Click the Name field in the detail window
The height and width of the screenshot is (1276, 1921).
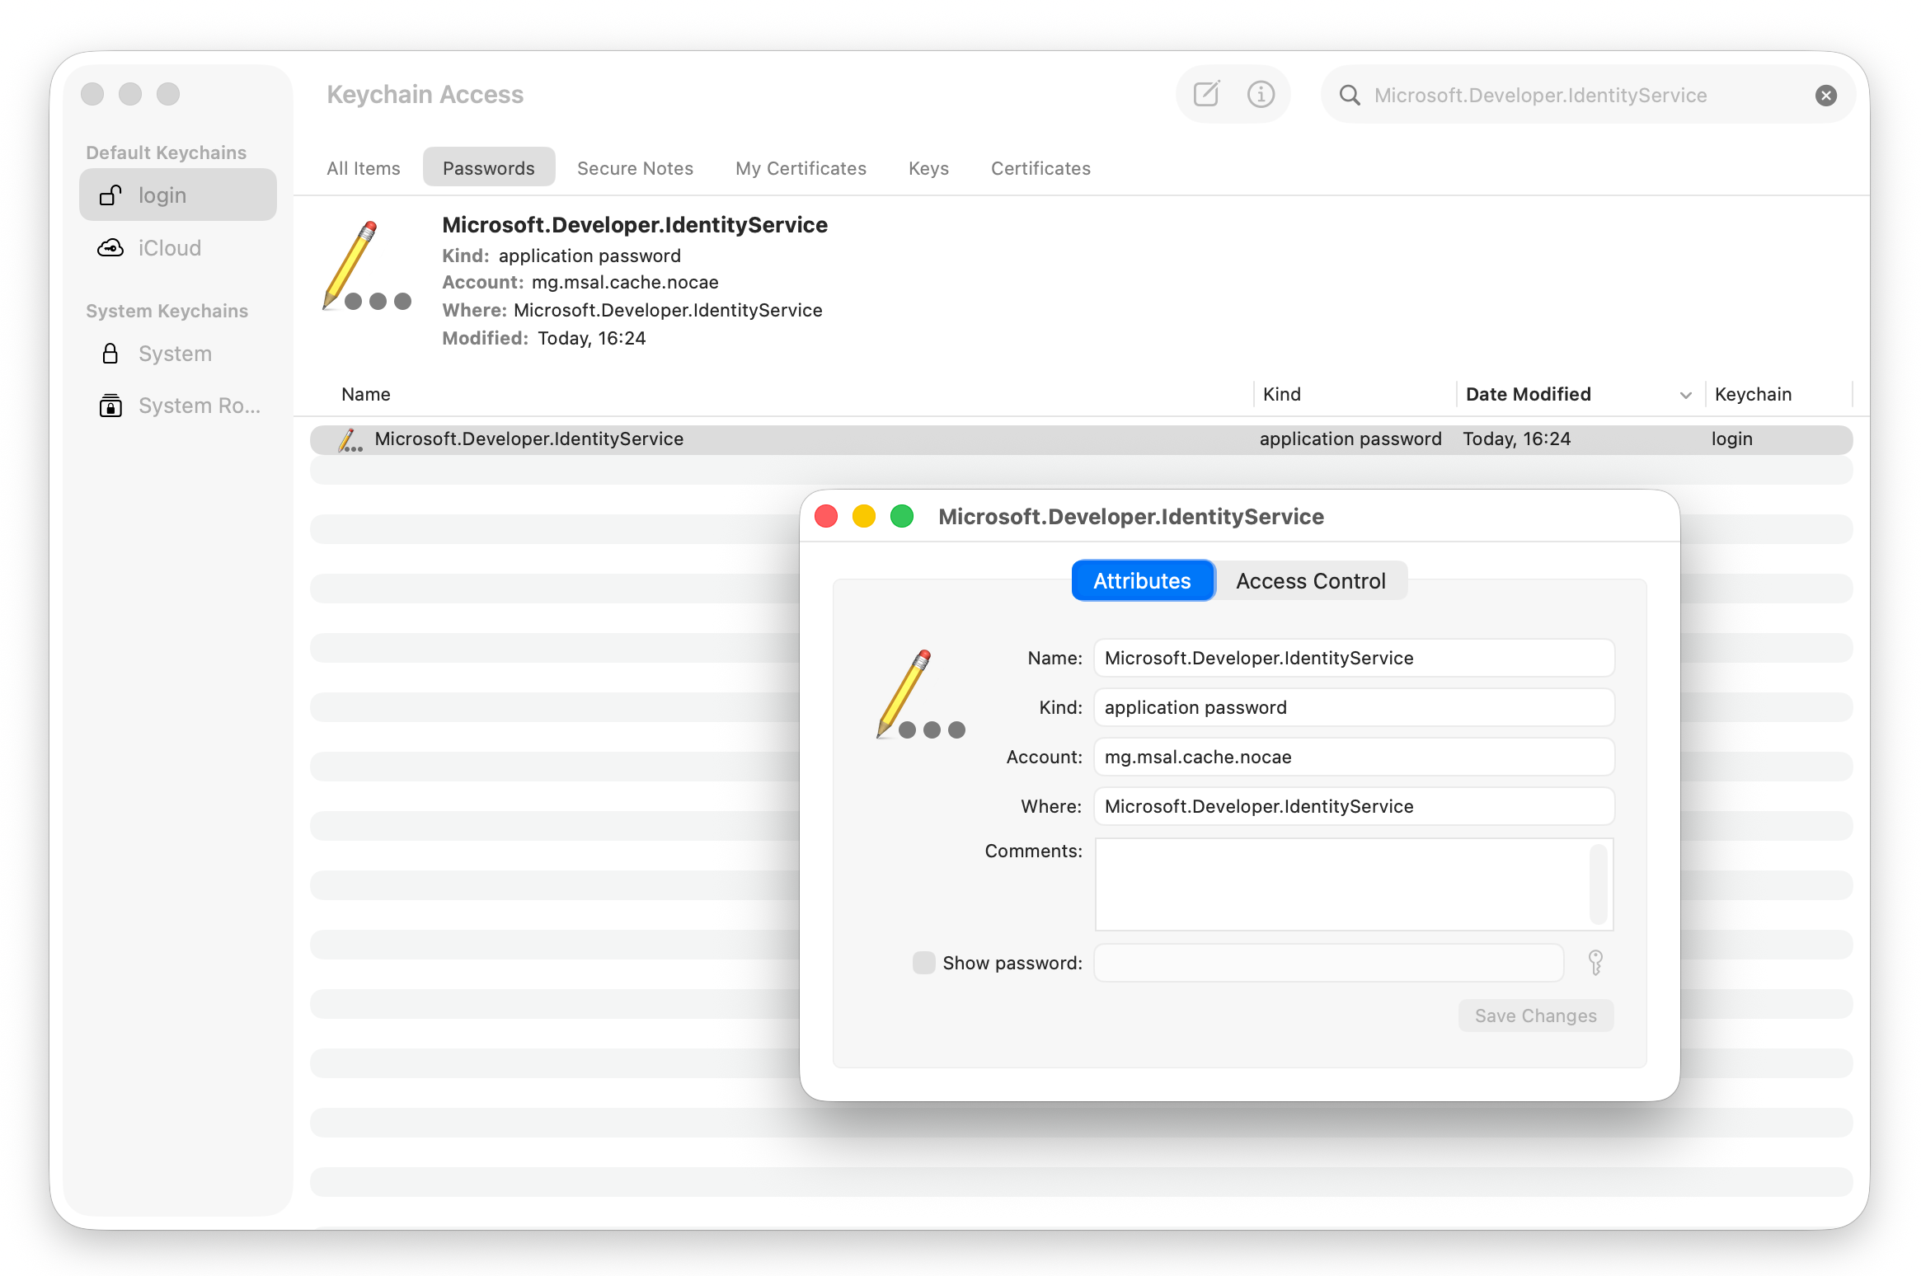click(x=1353, y=659)
